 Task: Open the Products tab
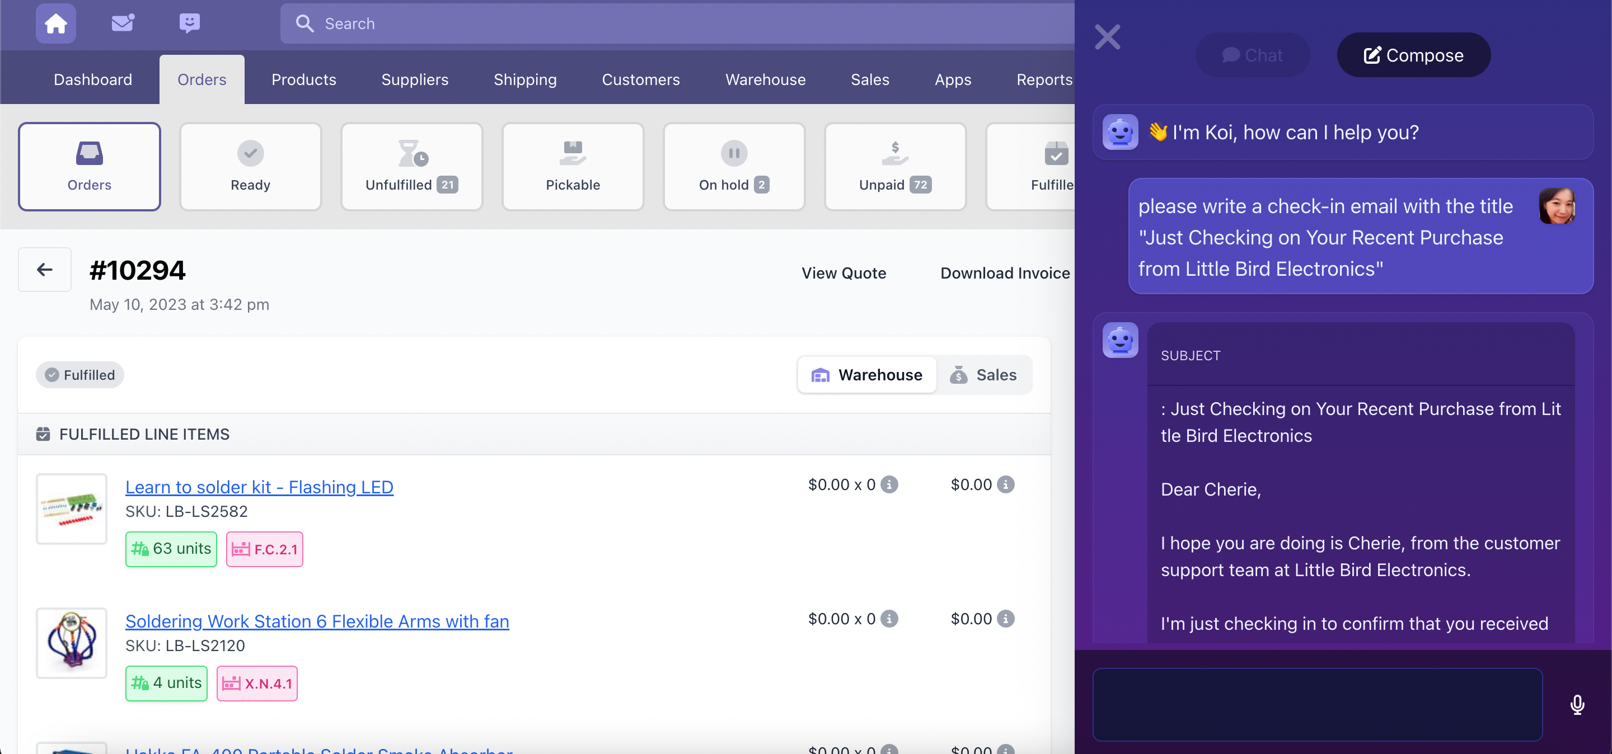[x=303, y=79]
